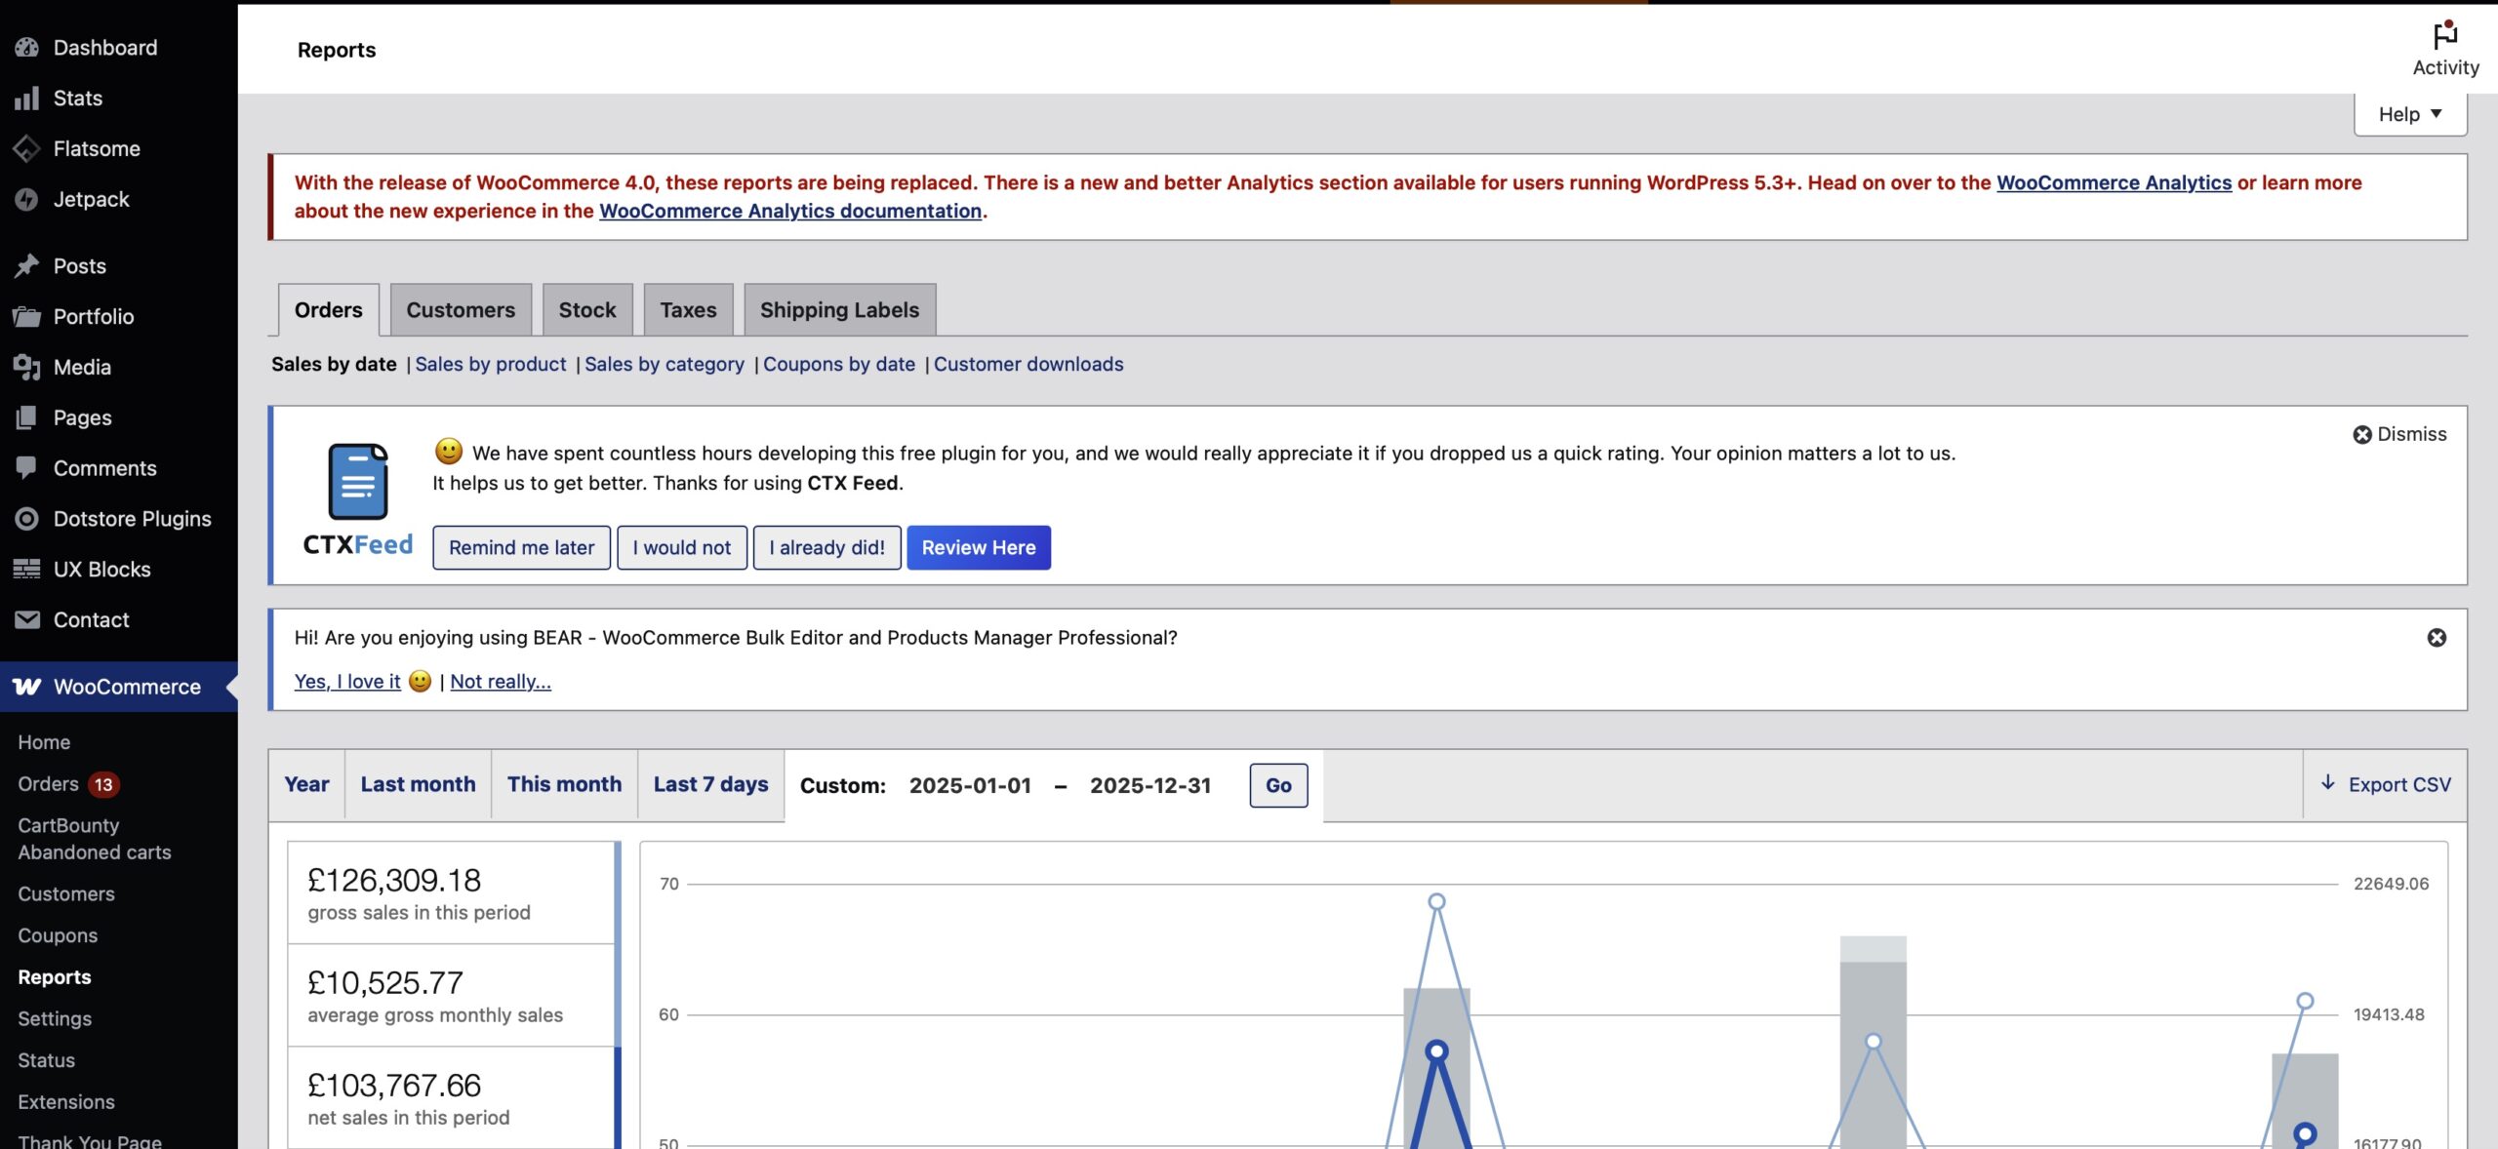Click the custom start date field

[x=970, y=786]
